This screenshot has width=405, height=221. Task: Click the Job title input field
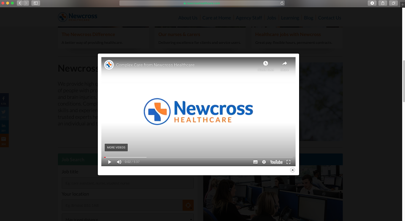127,183
